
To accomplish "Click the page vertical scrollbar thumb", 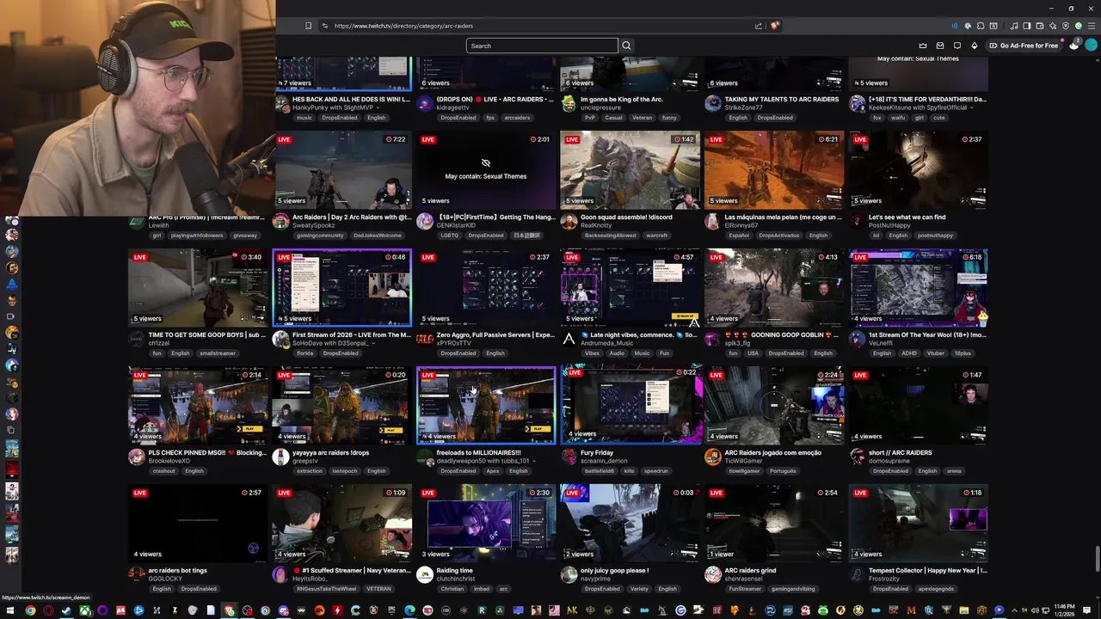I will pyautogui.click(x=1096, y=557).
